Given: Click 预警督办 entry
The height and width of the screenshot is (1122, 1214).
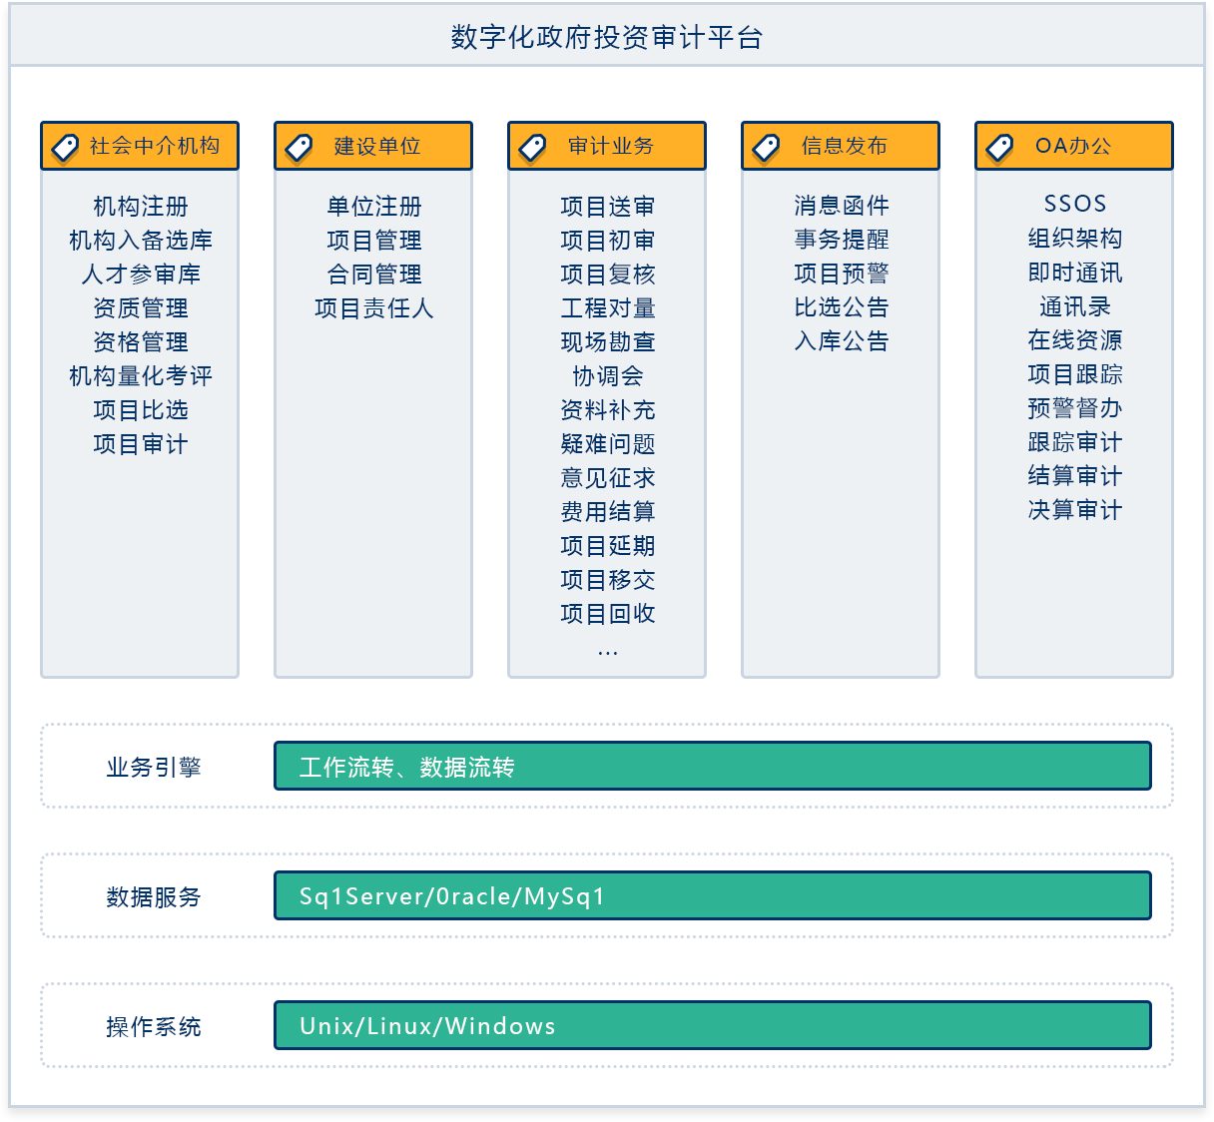Looking at the screenshot, I should [1075, 408].
